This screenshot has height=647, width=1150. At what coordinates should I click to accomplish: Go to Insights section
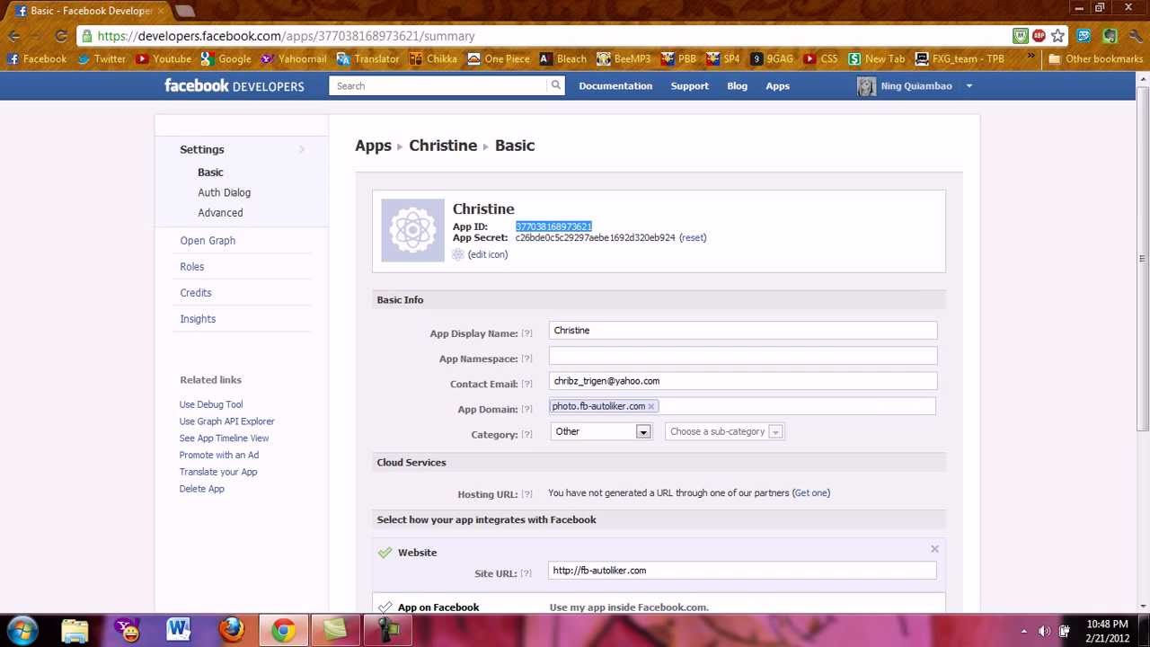click(198, 319)
